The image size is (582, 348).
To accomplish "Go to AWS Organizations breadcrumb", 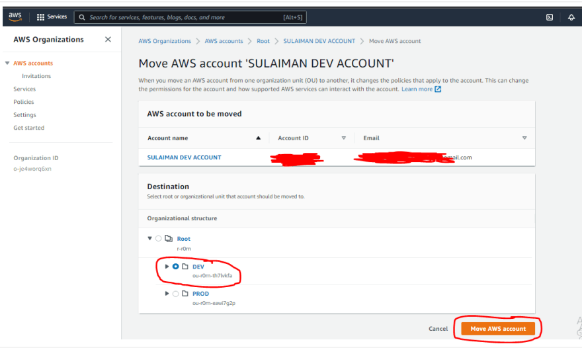I will pyautogui.click(x=165, y=41).
